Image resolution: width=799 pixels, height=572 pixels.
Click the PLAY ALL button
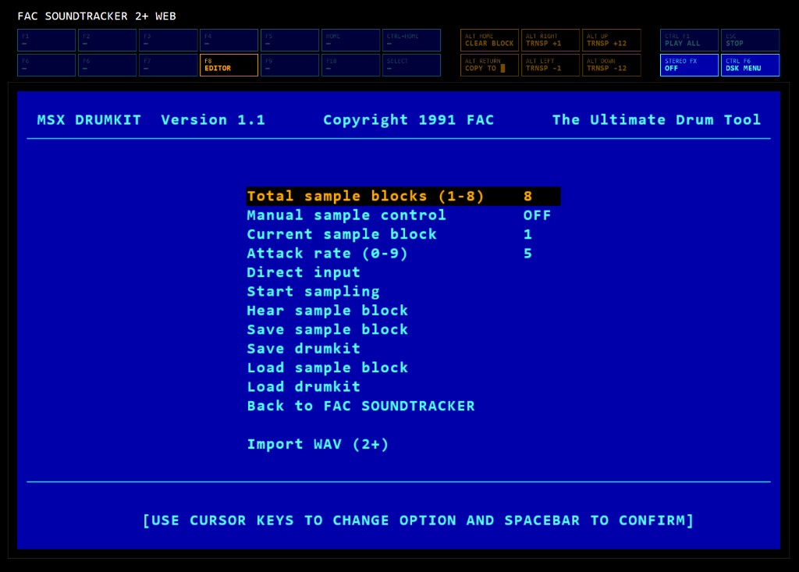tap(690, 41)
